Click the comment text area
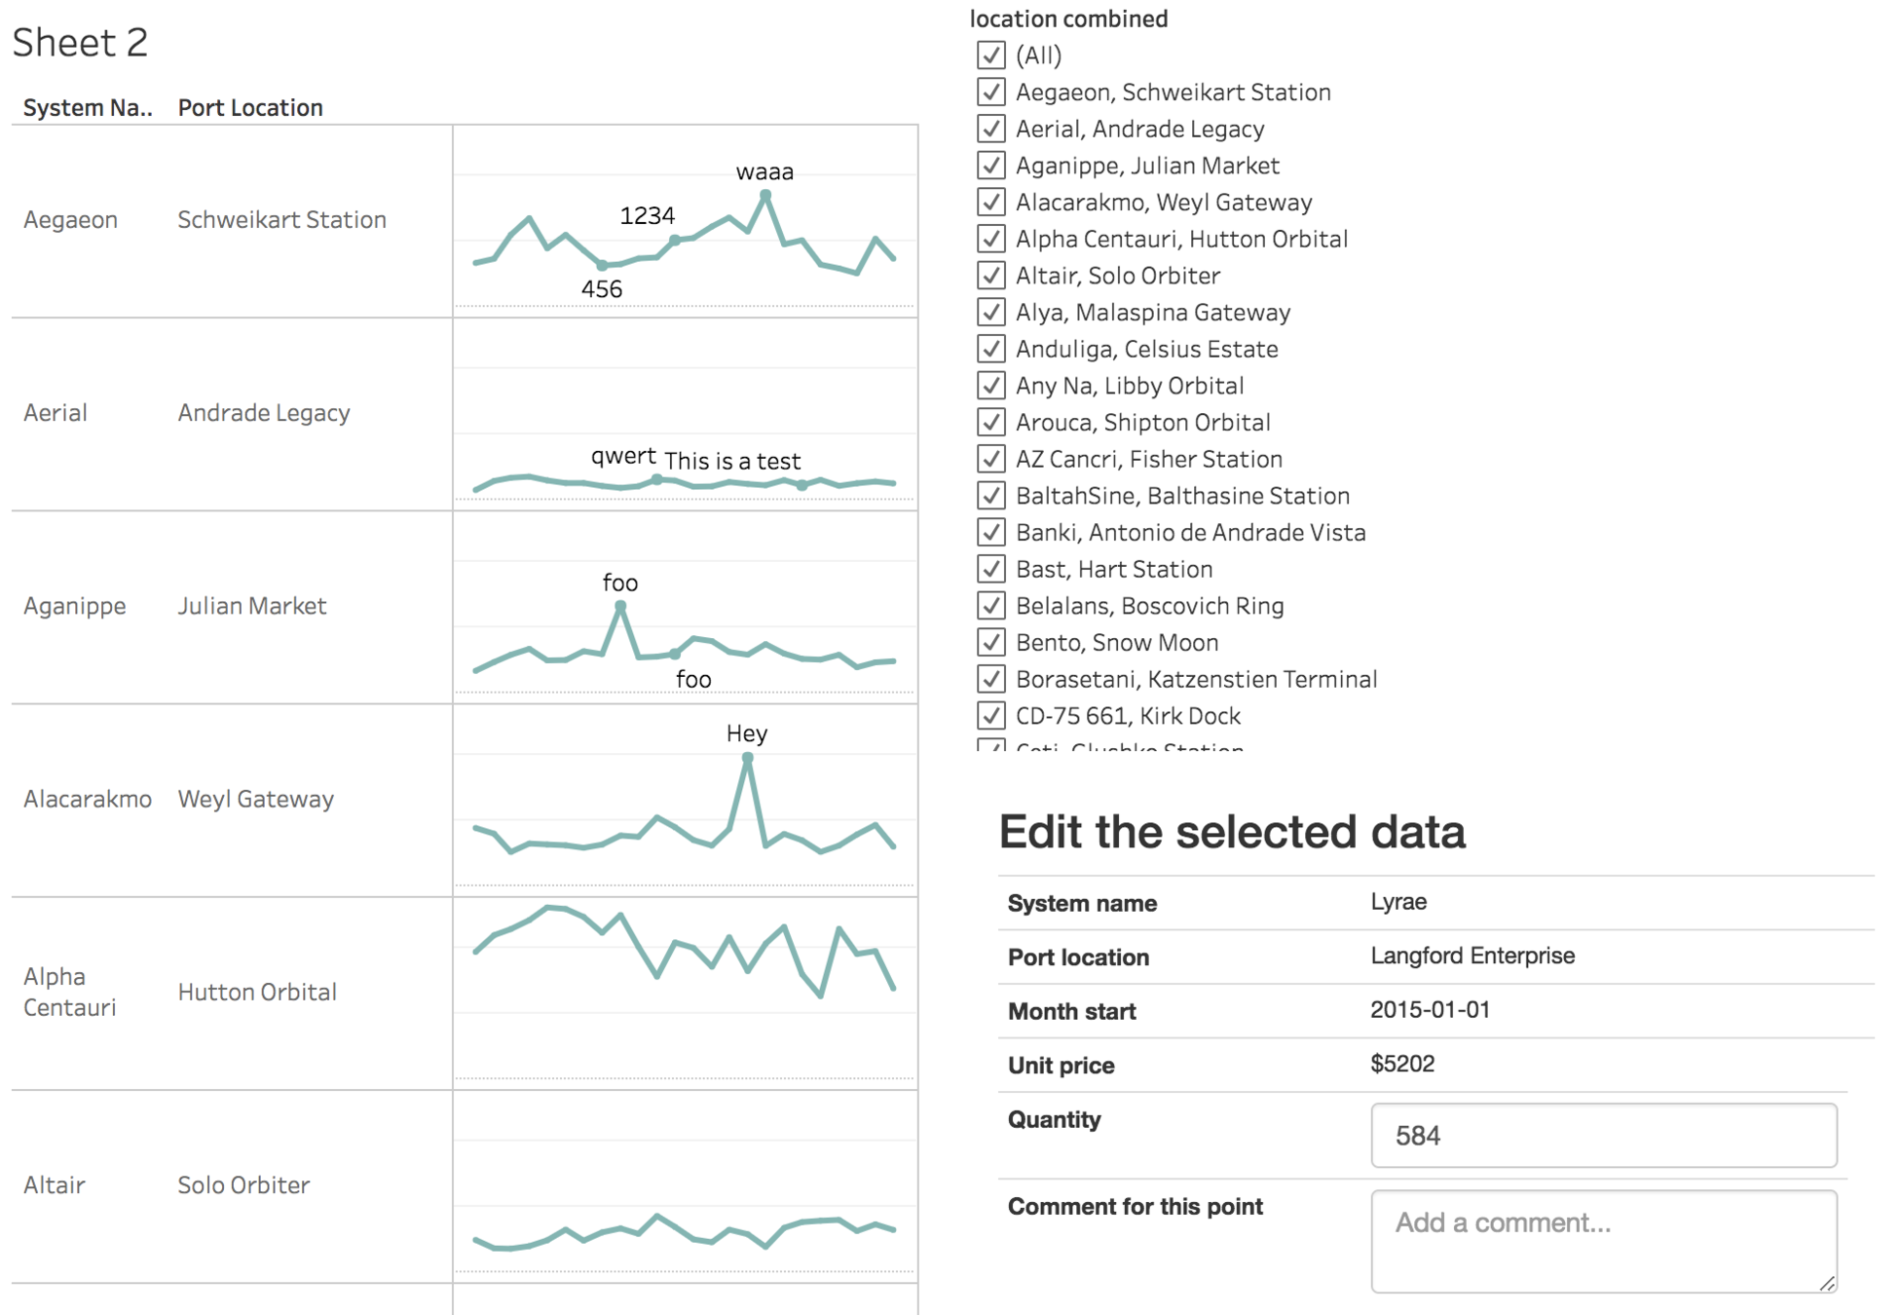 point(1602,1239)
